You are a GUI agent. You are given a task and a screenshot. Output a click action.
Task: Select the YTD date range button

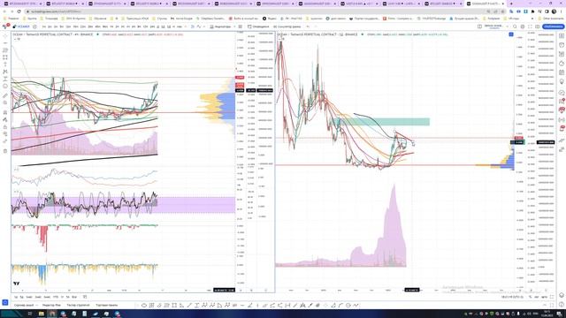[55, 297]
